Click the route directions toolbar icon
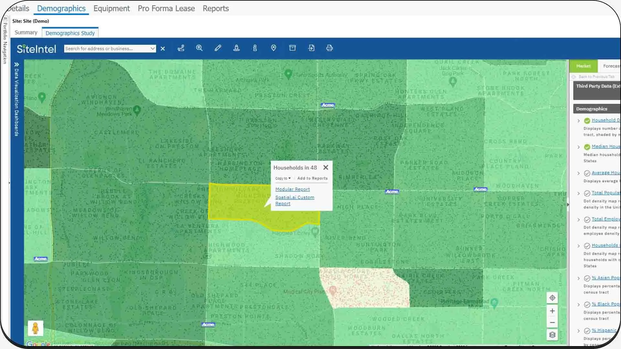The height and width of the screenshot is (349, 621). pyautogui.click(x=181, y=48)
